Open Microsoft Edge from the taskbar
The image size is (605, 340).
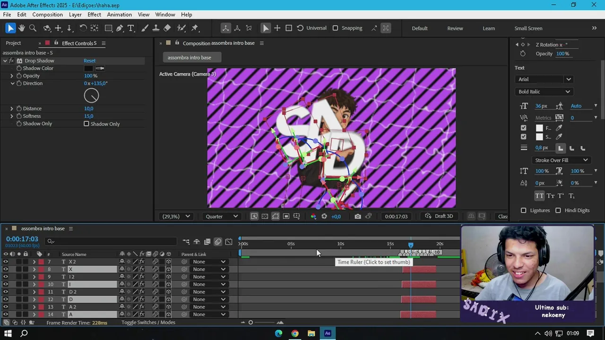278,333
